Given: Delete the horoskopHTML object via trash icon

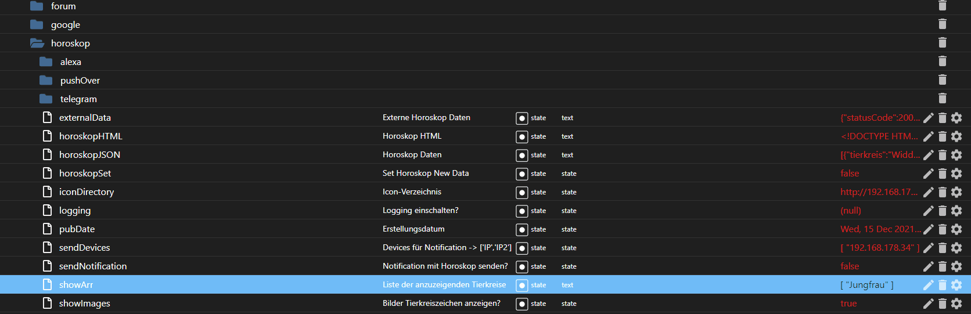Looking at the screenshot, I should coord(943,136).
